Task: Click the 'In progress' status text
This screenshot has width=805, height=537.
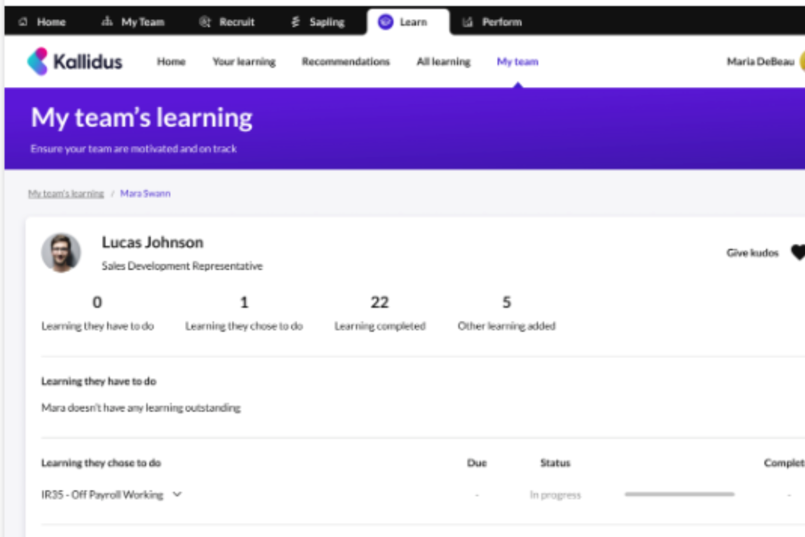Action: pyautogui.click(x=555, y=495)
